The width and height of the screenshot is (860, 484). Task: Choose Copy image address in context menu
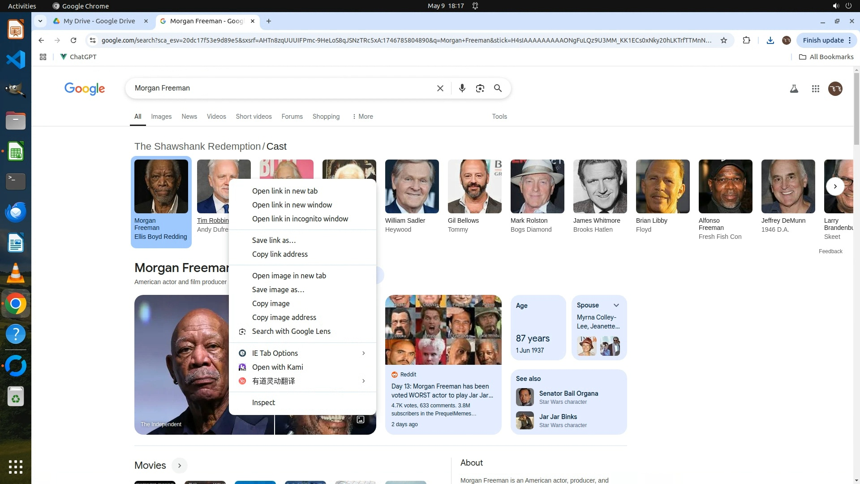284,317
